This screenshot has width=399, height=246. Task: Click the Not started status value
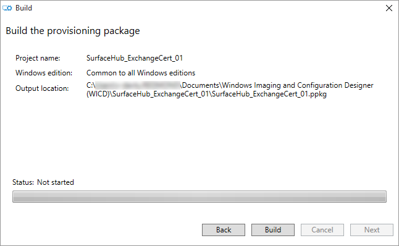pyautogui.click(x=56, y=182)
